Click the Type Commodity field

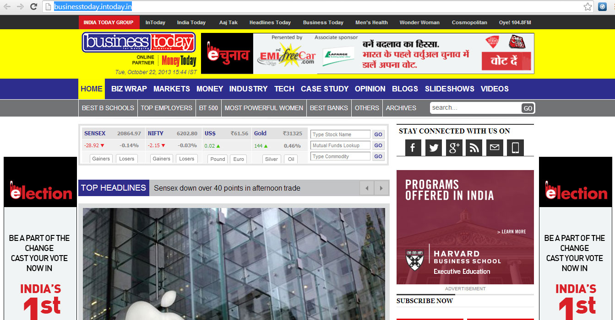coord(340,156)
